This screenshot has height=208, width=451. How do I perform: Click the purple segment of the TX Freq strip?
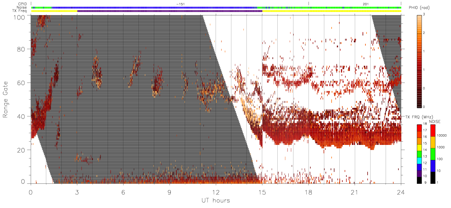tap(170, 11)
